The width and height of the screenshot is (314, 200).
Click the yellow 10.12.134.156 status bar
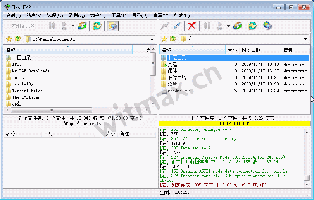235,123
